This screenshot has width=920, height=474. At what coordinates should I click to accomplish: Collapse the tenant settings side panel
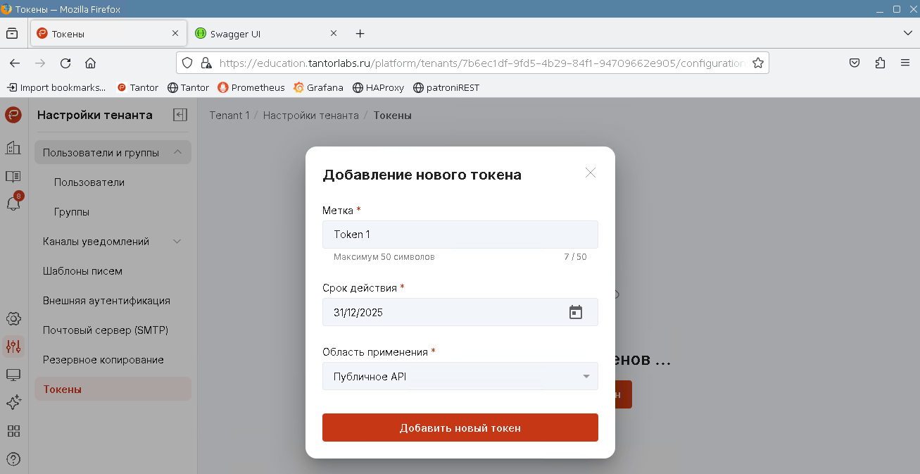(180, 115)
